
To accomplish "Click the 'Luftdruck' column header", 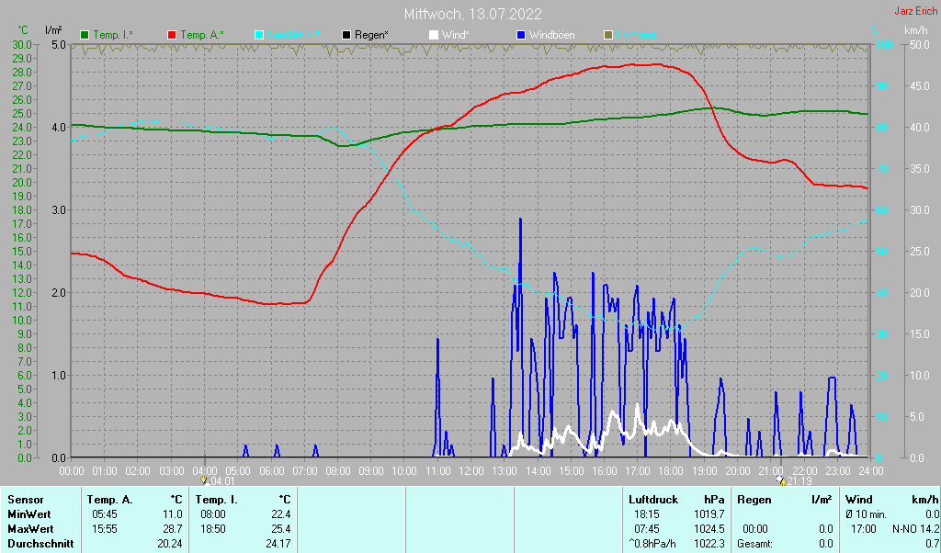I will click(653, 500).
